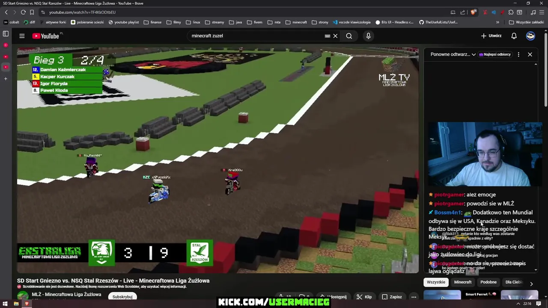The width and height of the screenshot is (548, 308).
Task: Bookmark this page in Brave
Action: point(32,12)
